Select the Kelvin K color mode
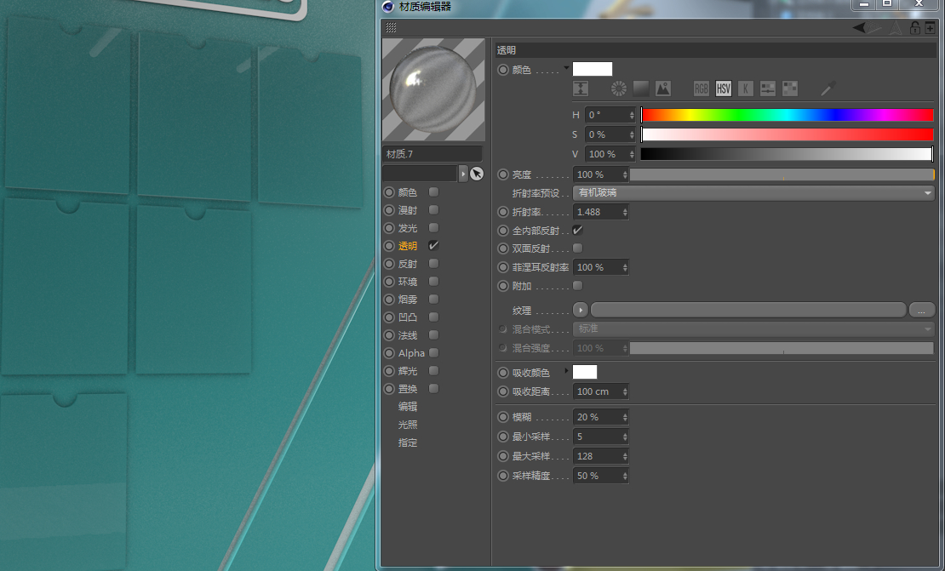This screenshot has height=571, width=945. coord(746,89)
